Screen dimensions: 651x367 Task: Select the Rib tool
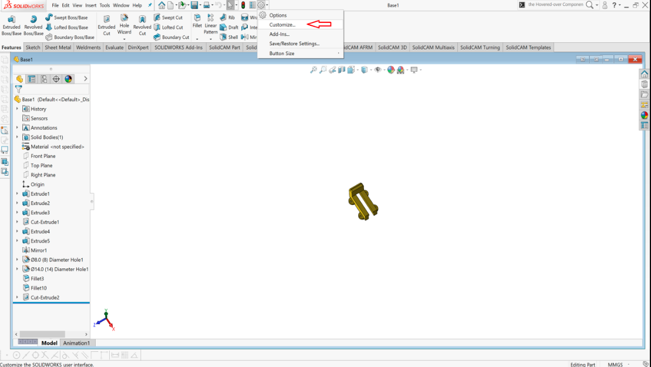coord(227,18)
